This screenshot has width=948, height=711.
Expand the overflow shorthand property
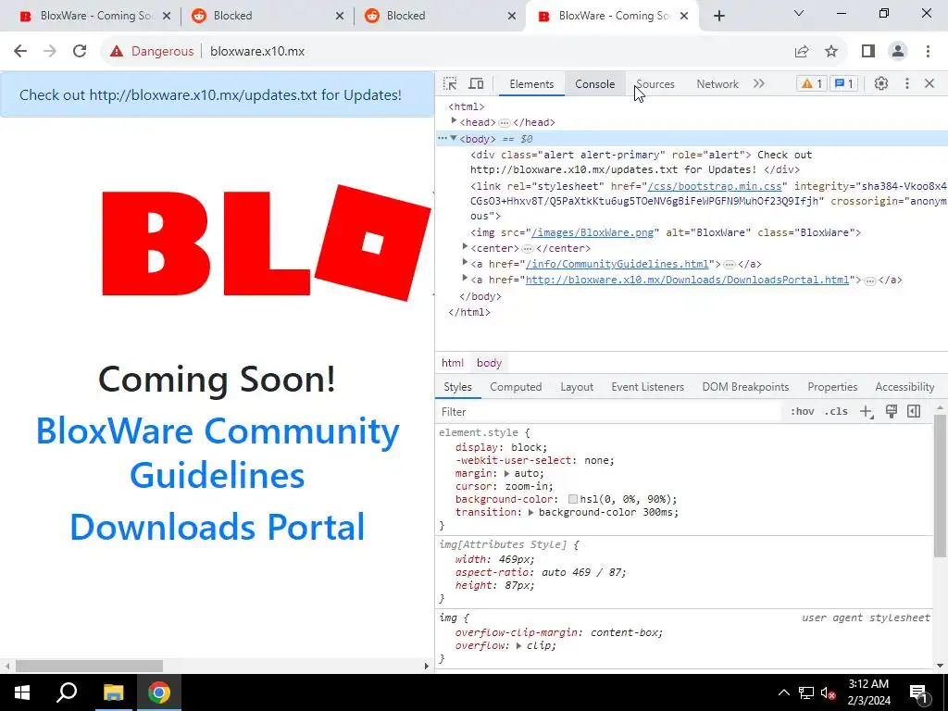pos(518,645)
